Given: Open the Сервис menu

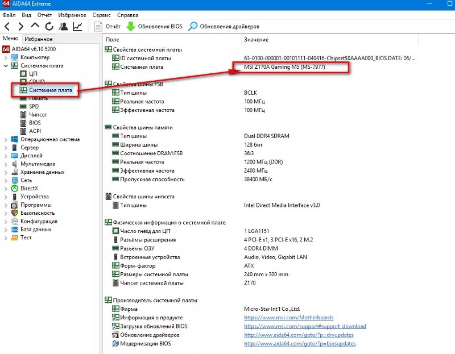Looking at the screenshot, I should [102, 15].
